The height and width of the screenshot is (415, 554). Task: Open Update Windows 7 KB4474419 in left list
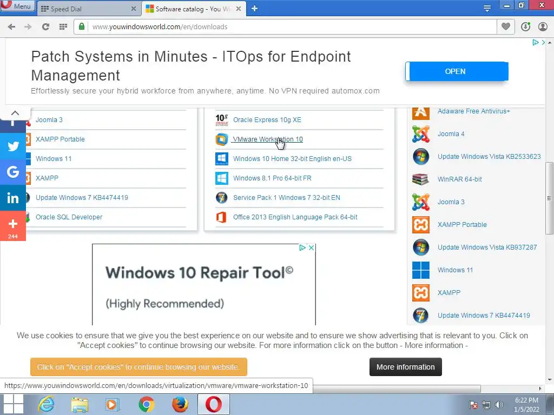[82, 198]
